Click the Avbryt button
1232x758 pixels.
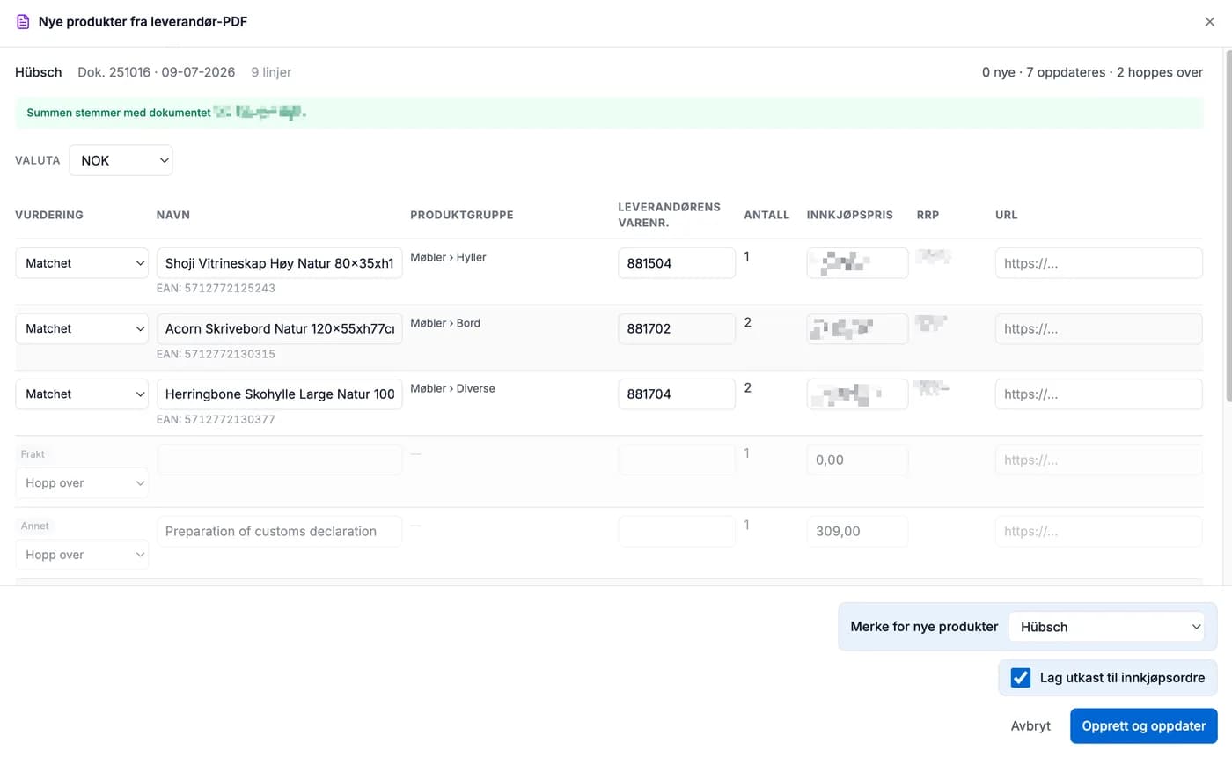pos(1030,726)
